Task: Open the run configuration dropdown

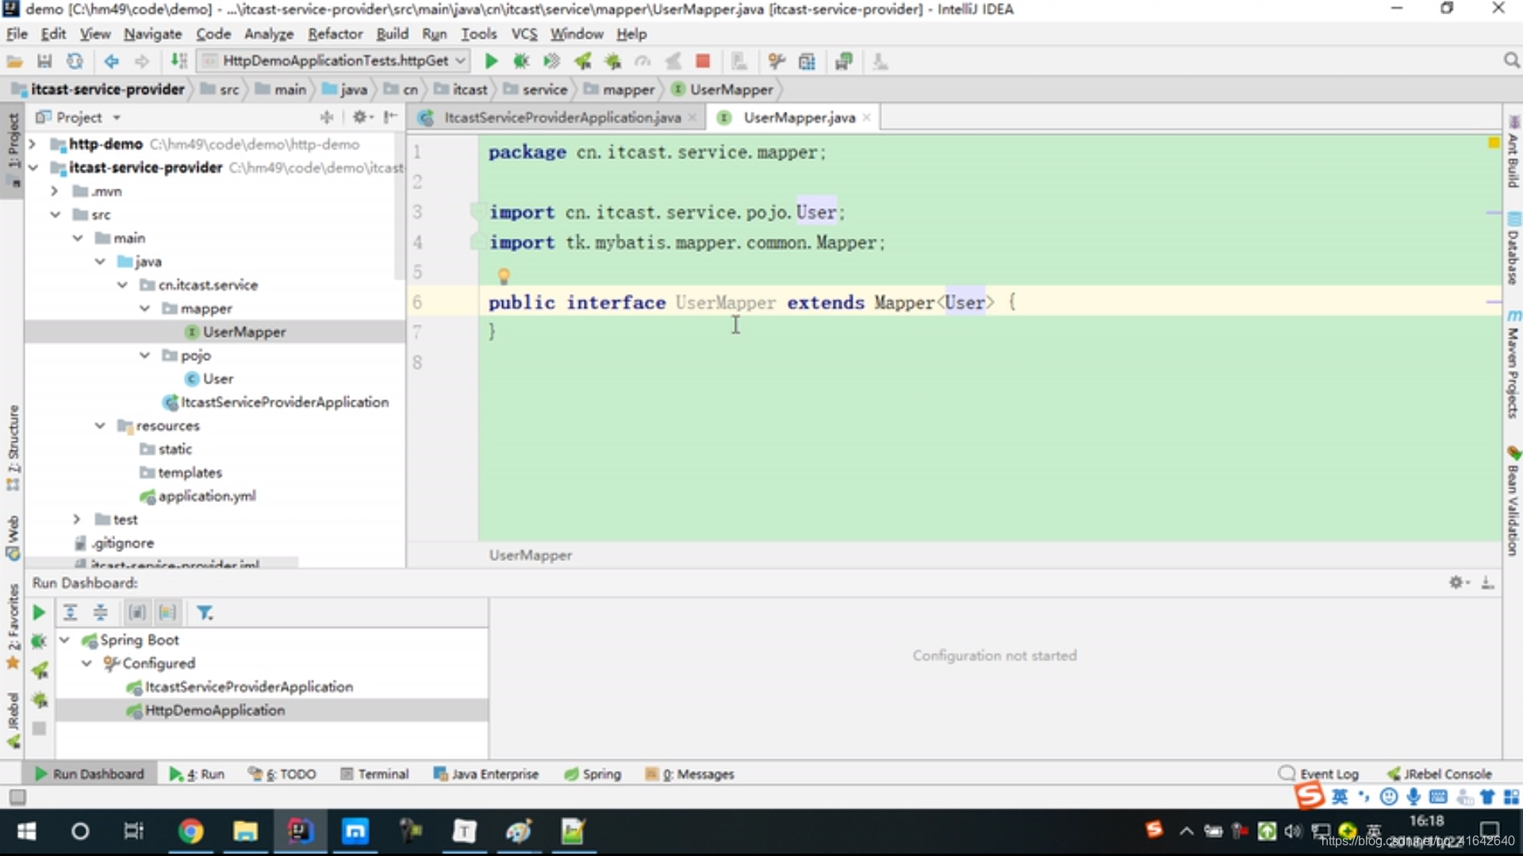Action: click(x=334, y=61)
